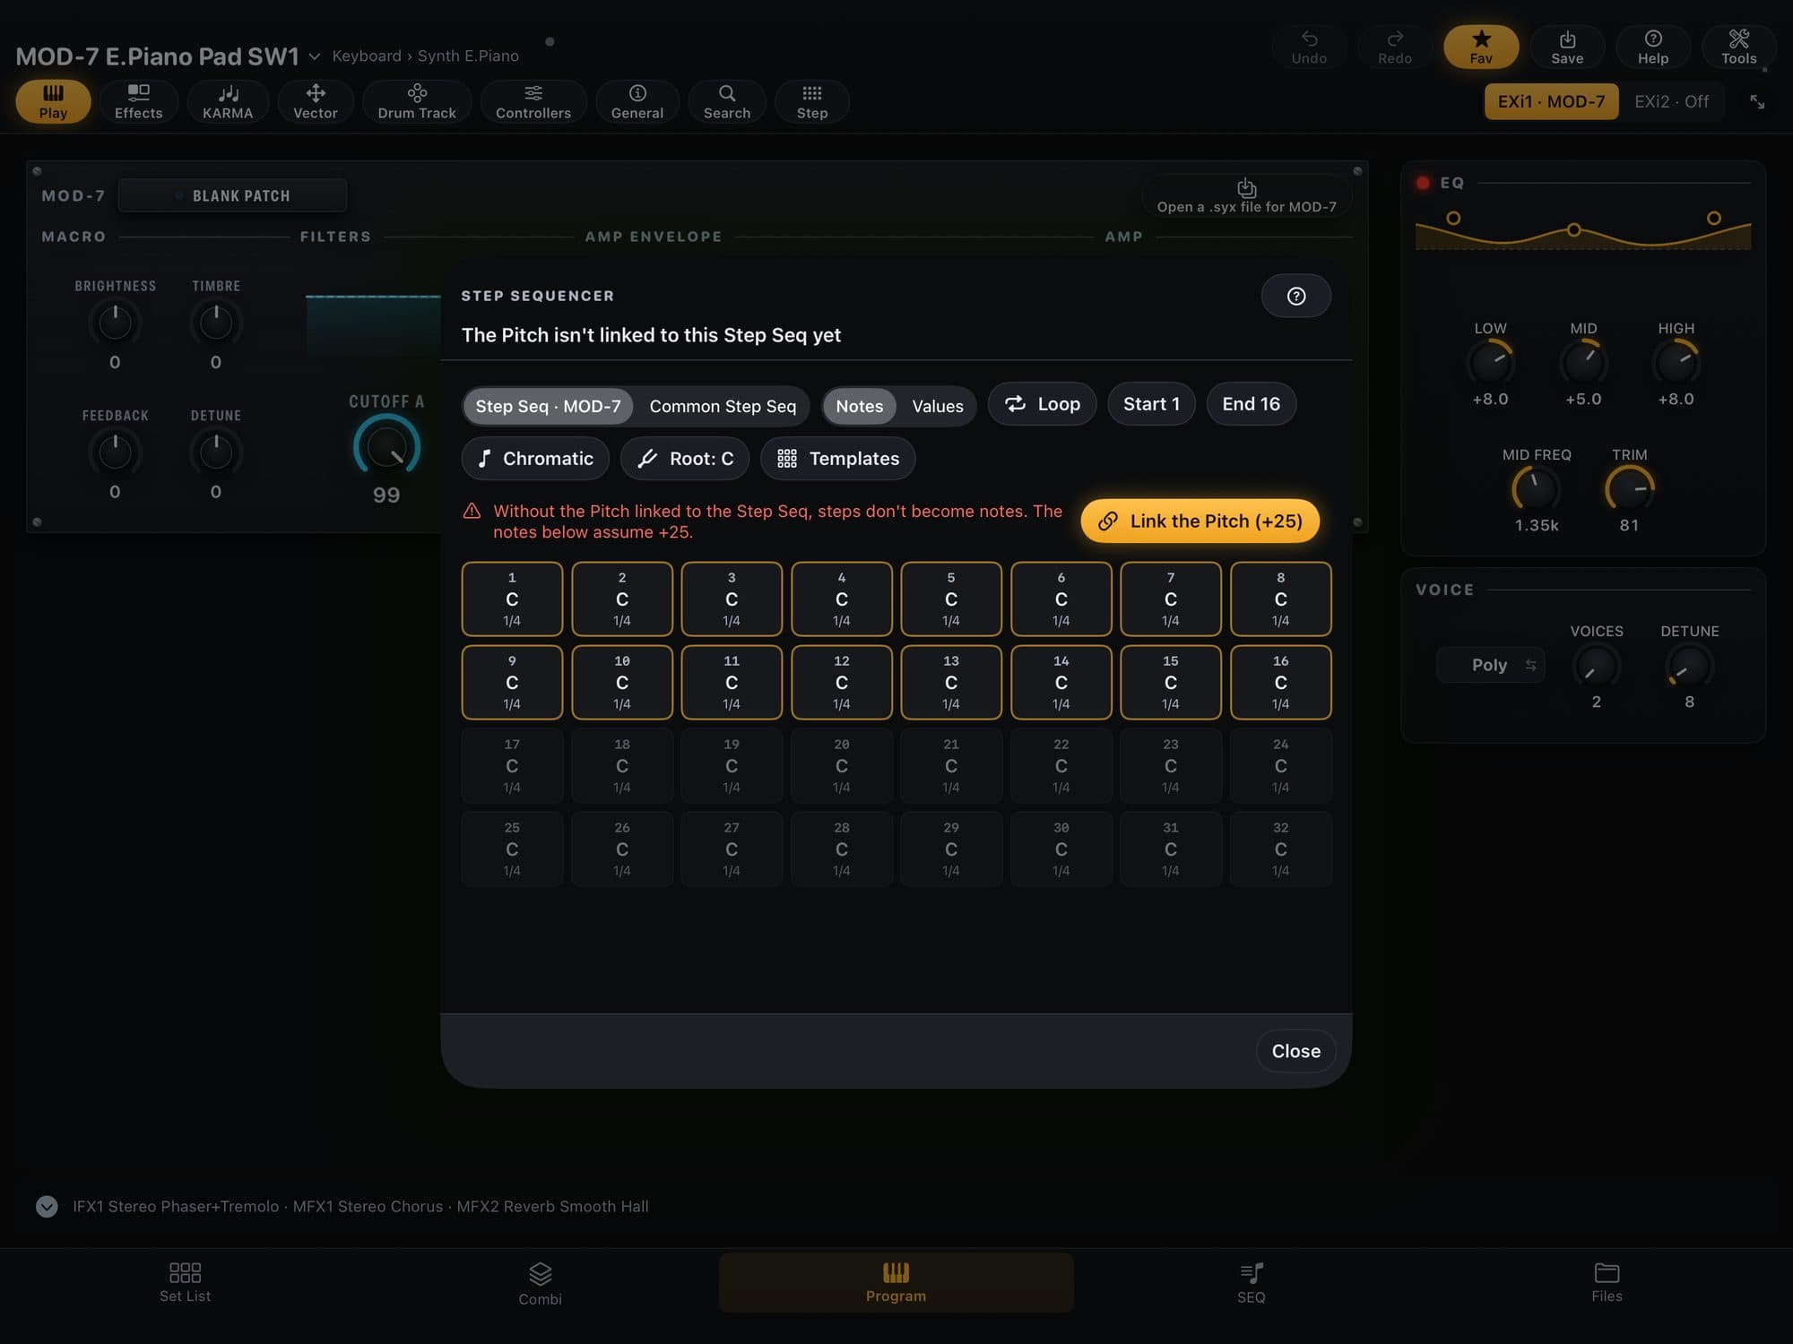Open a .syx file for MOD-7
This screenshot has height=1344, width=1793.
1246,196
